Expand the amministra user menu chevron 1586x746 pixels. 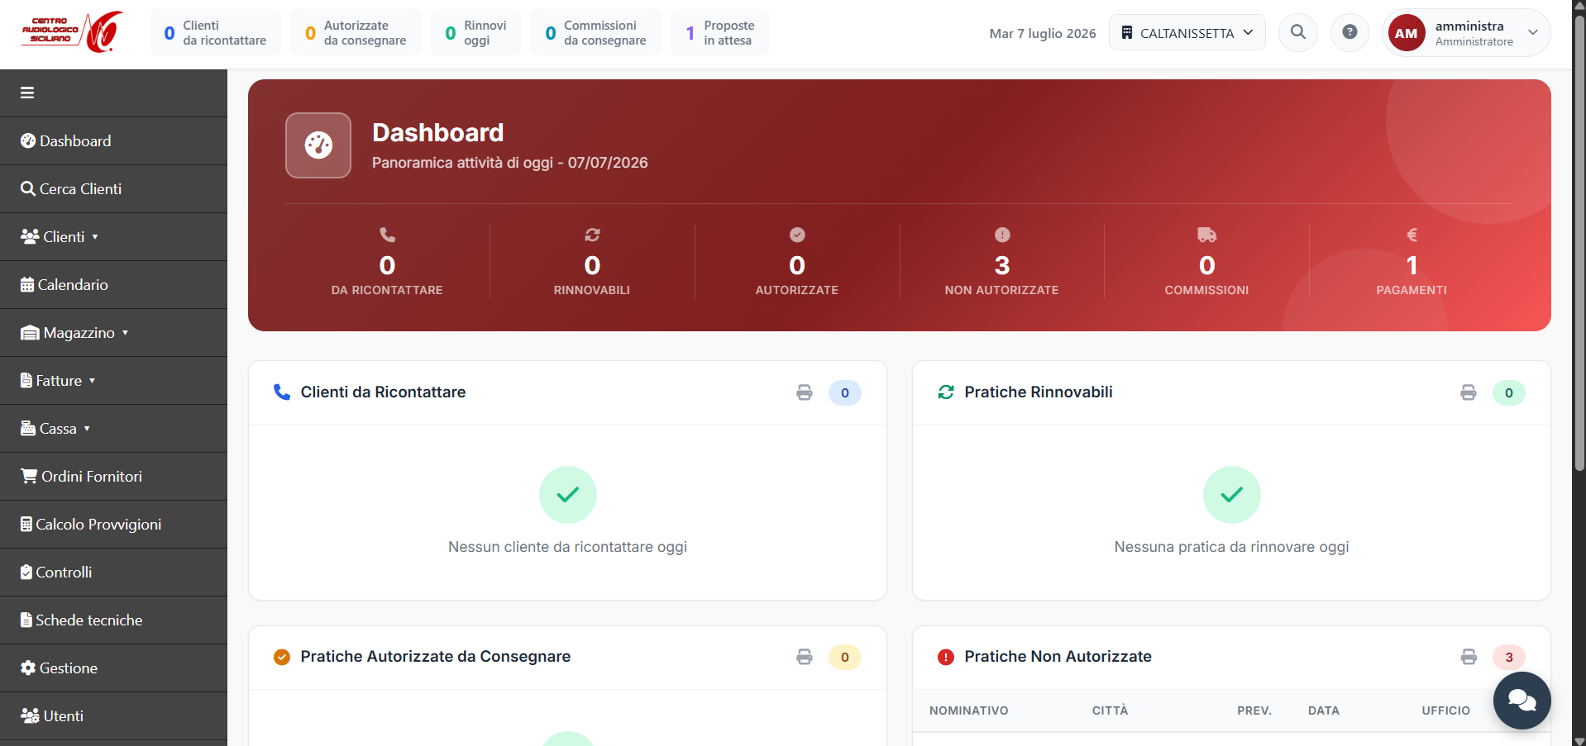1533,33
